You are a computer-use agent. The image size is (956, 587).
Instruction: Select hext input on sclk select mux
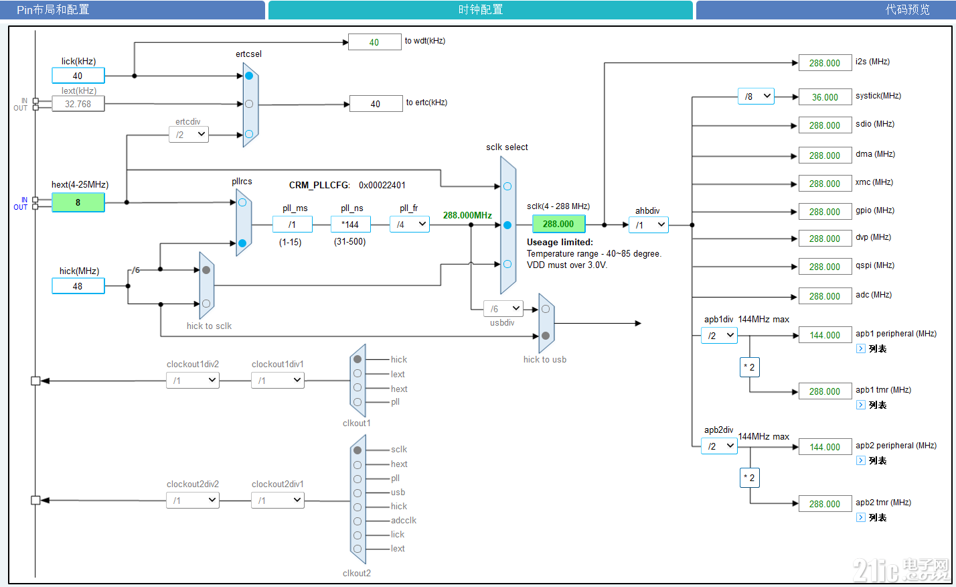(507, 186)
